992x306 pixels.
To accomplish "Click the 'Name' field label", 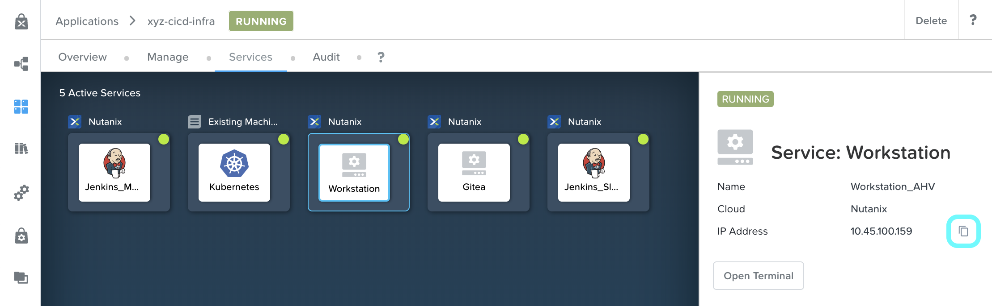I will (x=731, y=186).
